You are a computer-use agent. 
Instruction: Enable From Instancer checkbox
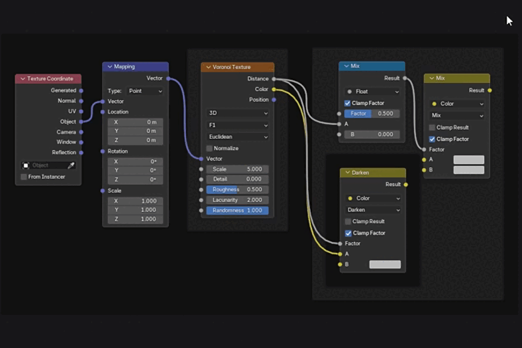[24, 177]
